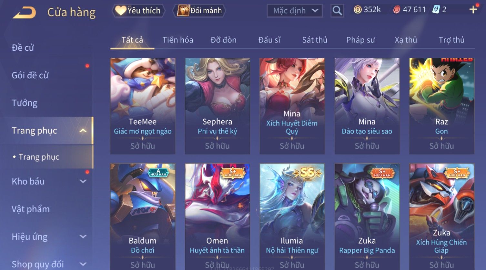Click the heart icon on Yêu thích

(x=120, y=11)
